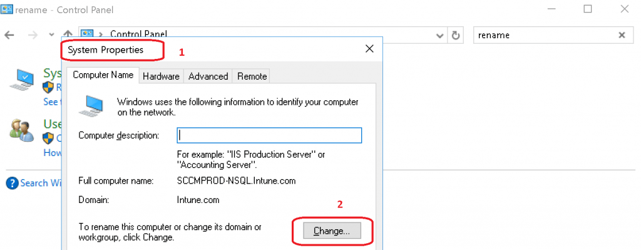The image size is (641, 250).
Task: Expand the address bar history dropdown
Action: pyautogui.click(x=440, y=36)
